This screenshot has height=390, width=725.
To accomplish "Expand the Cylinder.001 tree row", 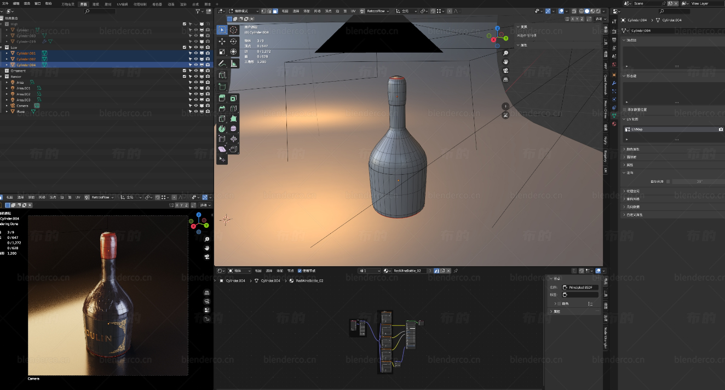I will pyautogui.click(x=7, y=53).
